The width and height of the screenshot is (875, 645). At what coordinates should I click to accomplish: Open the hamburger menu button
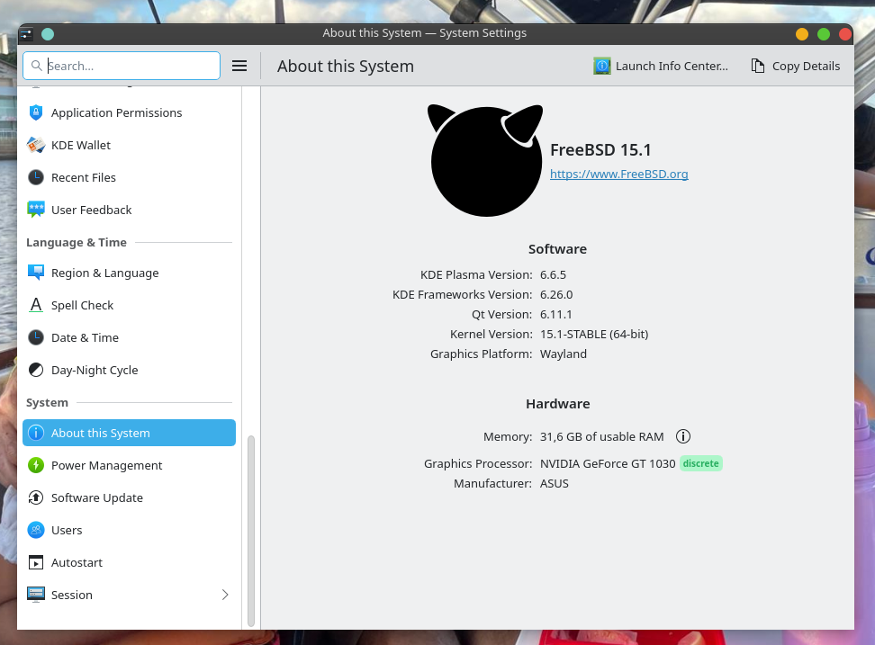pos(239,66)
